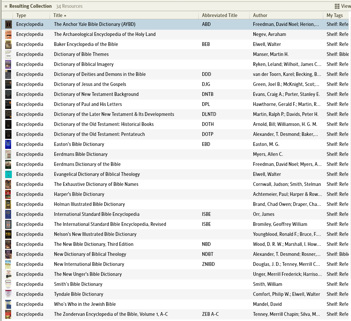Click author 'Orr, James'

pyautogui.click(x=264, y=214)
